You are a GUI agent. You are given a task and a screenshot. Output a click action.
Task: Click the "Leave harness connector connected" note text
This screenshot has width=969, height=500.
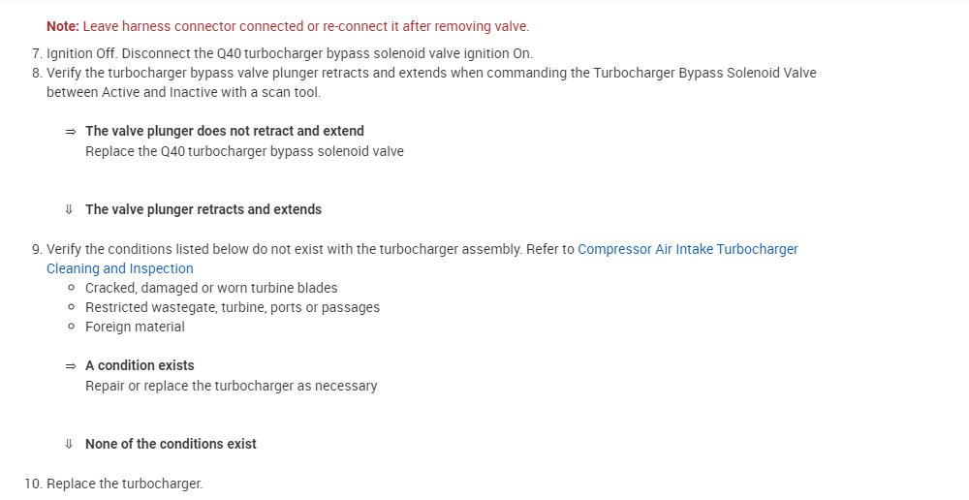tap(305, 26)
